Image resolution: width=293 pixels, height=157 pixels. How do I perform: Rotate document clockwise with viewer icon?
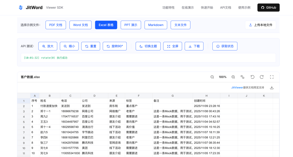(x=262, y=77)
